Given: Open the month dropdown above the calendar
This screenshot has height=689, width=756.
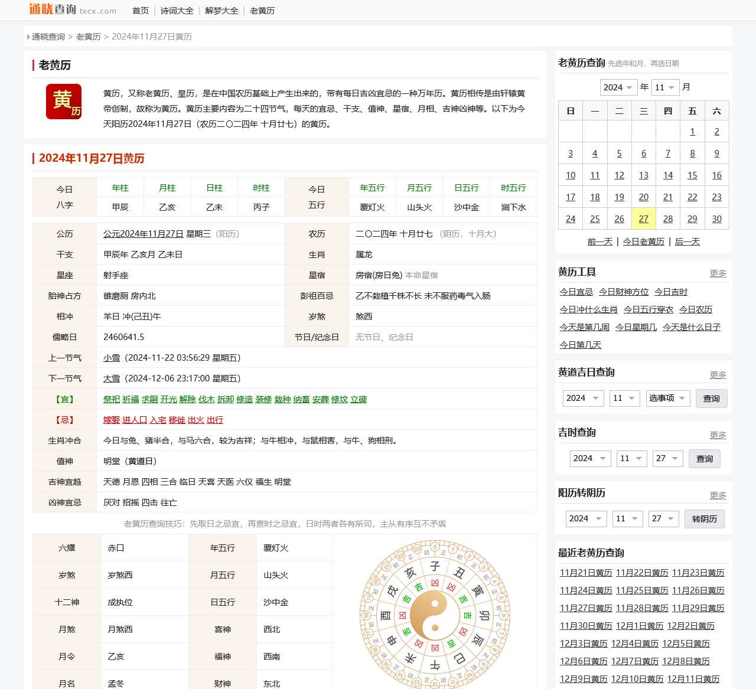Looking at the screenshot, I should tap(664, 87).
